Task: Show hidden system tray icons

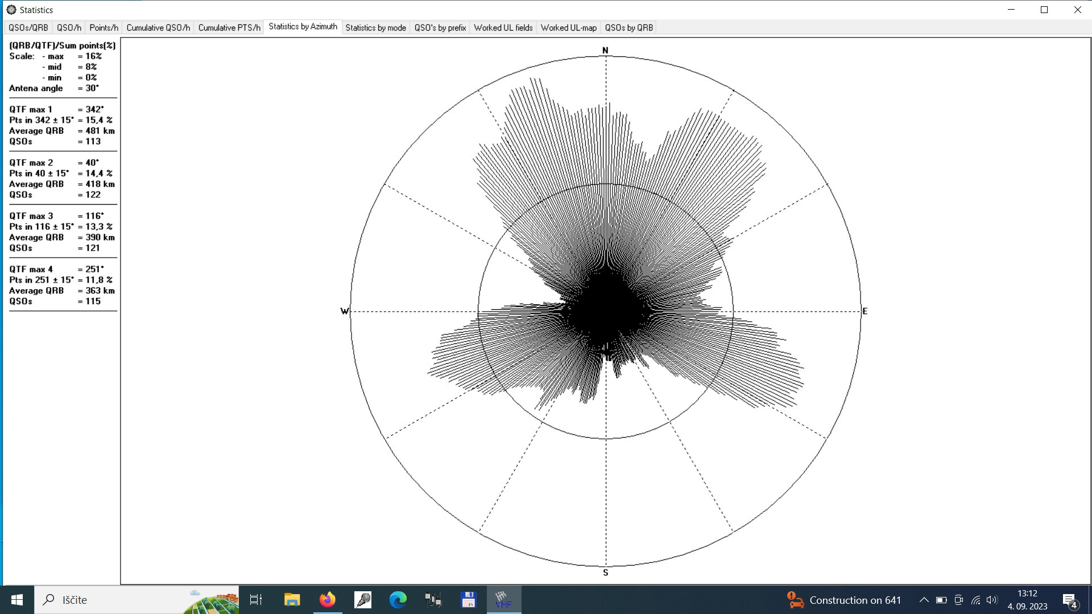Action: point(924,600)
